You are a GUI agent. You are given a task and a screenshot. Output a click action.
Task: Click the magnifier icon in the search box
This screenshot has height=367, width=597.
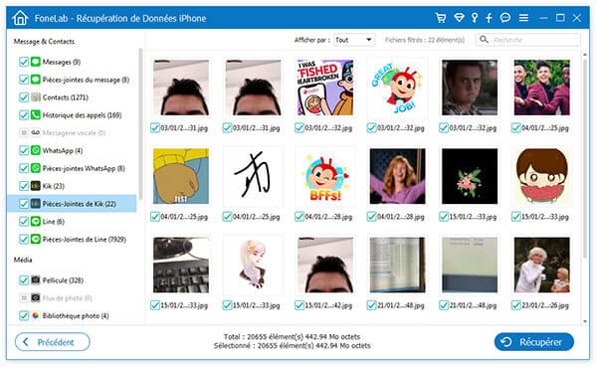tap(484, 39)
